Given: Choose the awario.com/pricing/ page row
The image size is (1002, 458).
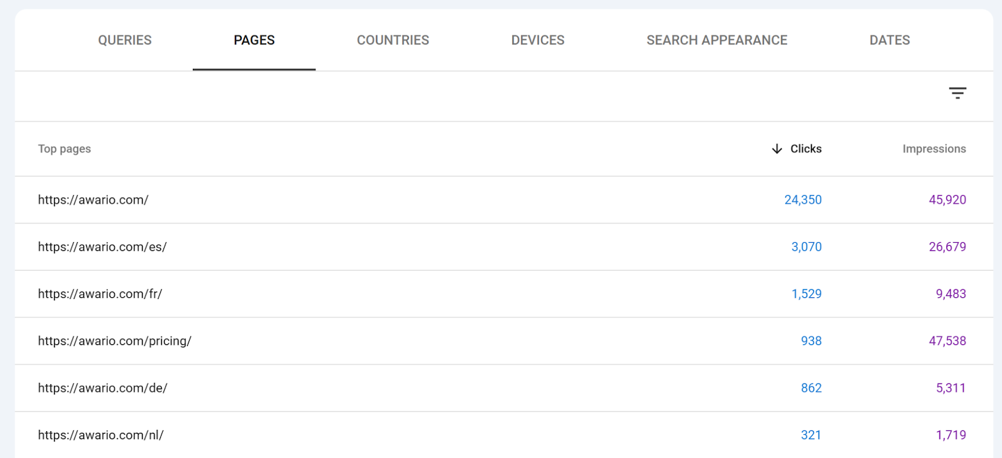Looking at the screenshot, I should [504, 341].
